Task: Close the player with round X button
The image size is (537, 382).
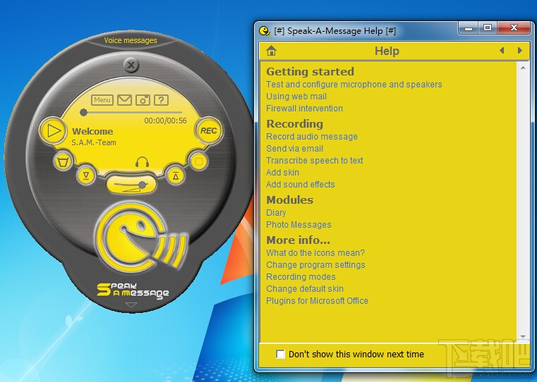Action: [131, 65]
